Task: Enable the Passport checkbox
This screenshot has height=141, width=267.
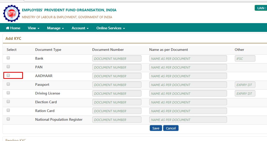Action: point(8,84)
